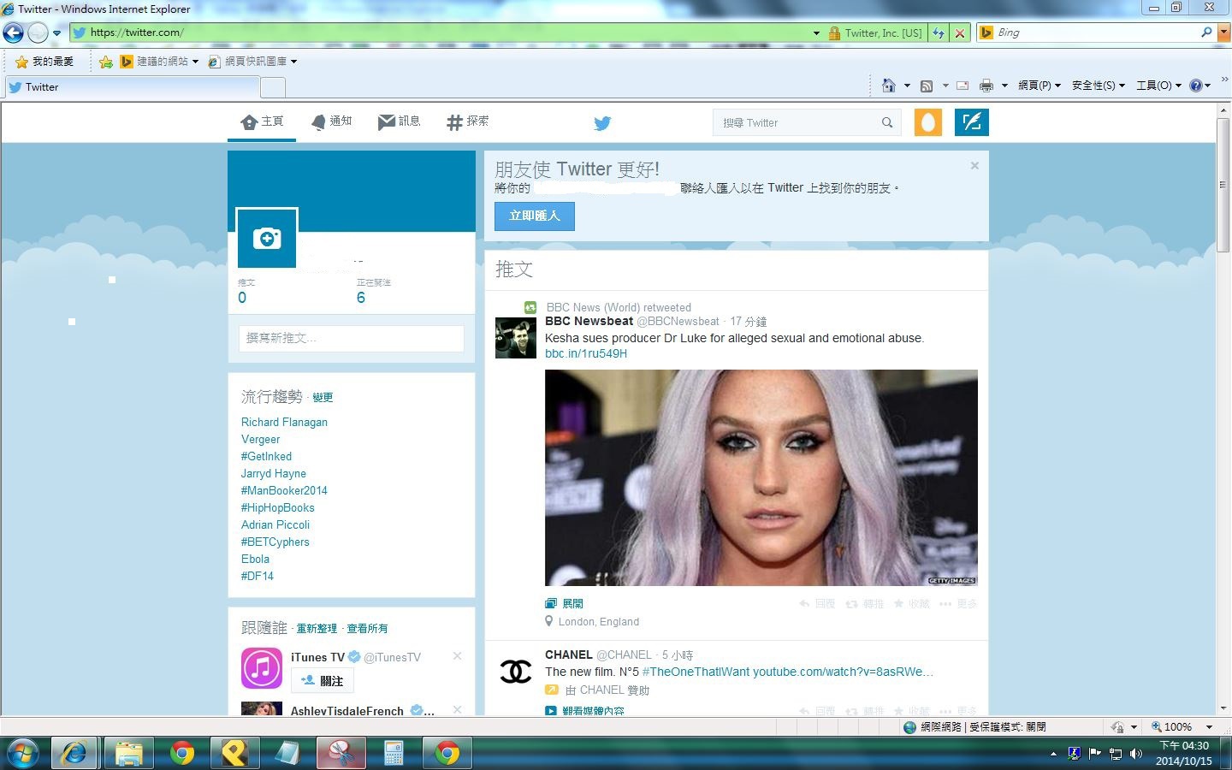Switch to the 通知 notifications tab
This screenshot has height=770, width=1232.
tap(332, 121)
